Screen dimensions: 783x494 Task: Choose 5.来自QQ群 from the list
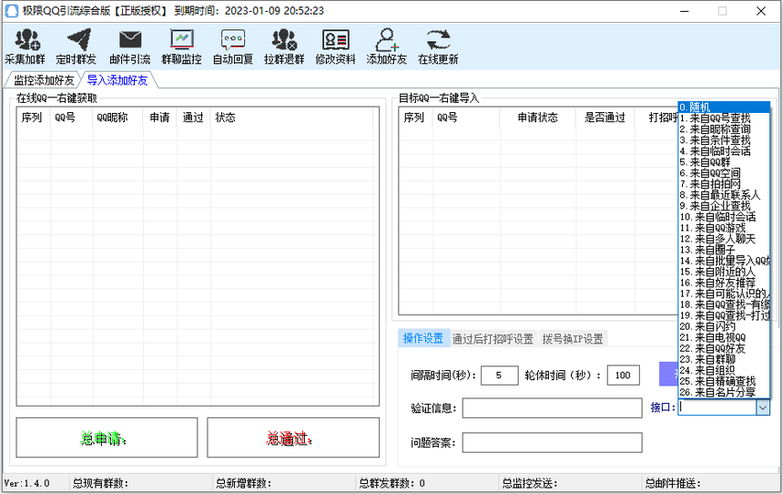[724, 162]
